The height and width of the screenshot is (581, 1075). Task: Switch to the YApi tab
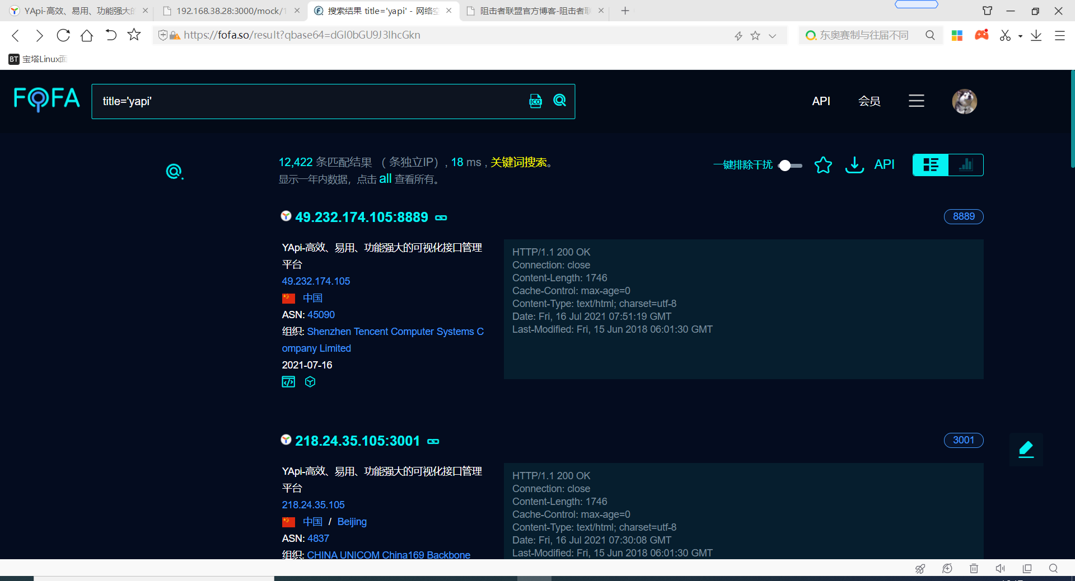(x=78, y=11)
